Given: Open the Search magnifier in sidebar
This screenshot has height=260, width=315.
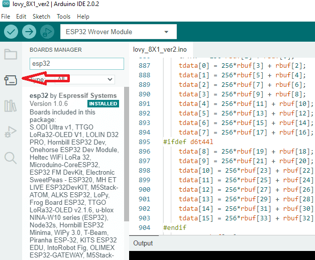Looking at the screenshot, I should [11, 158].
